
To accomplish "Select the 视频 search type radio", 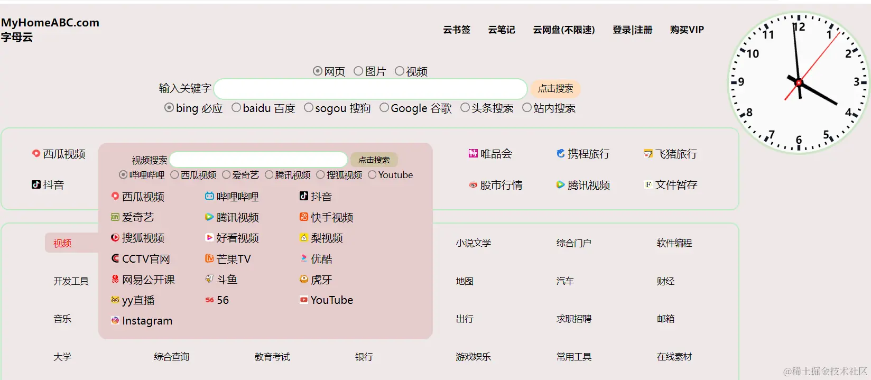I will click(400, 71).
